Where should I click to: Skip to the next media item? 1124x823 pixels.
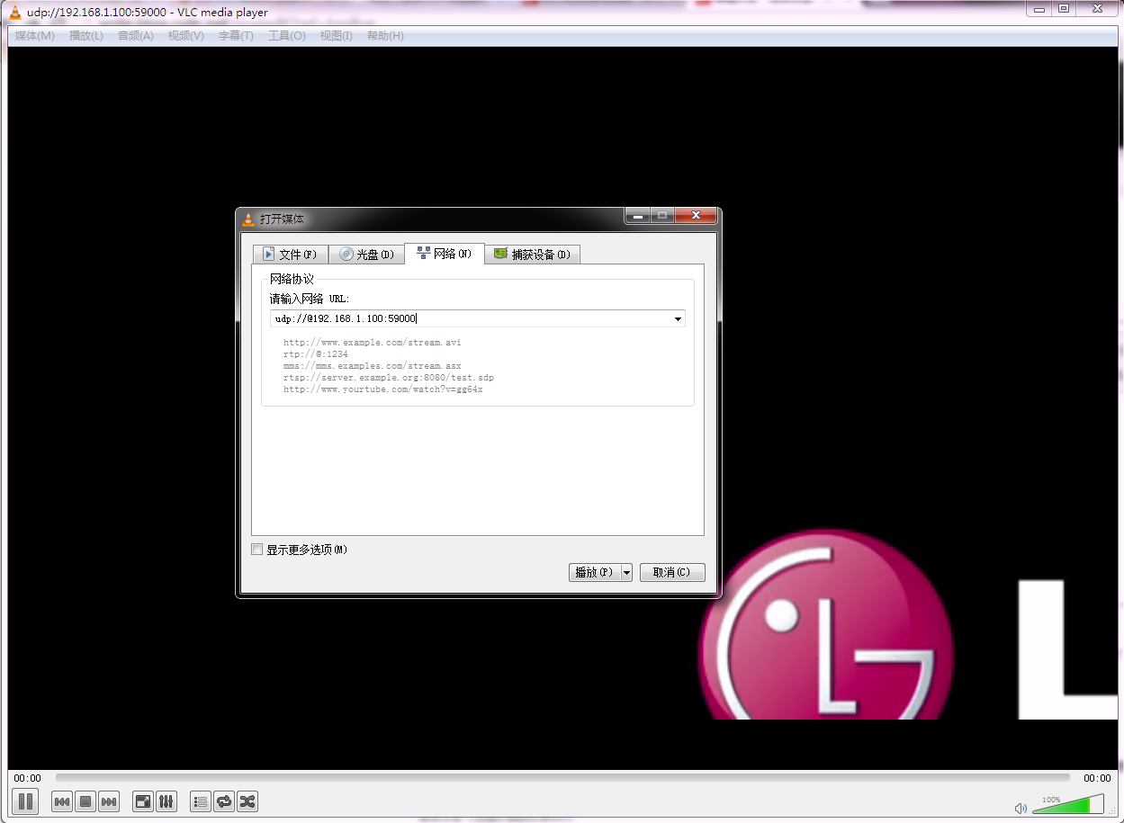tap(109, 801)
